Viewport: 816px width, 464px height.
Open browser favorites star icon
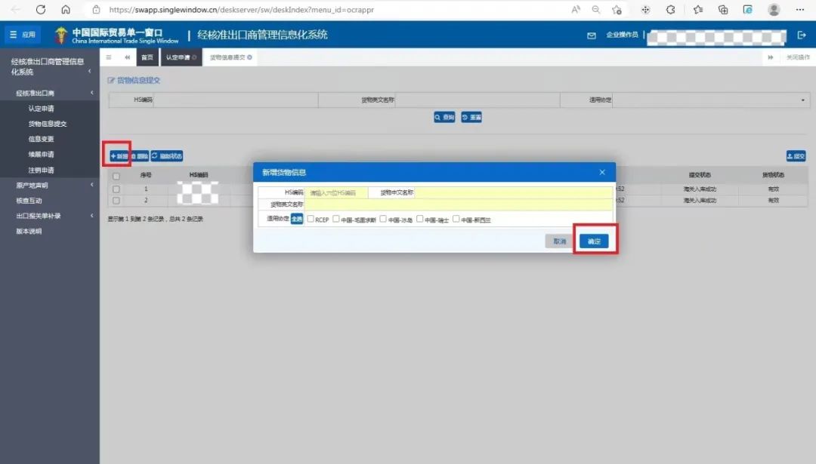pyautogui.click(x=697, y=10)
